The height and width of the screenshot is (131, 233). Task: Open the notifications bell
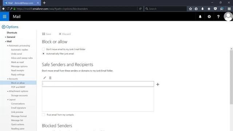pyautogui.click(x=200, y=17)
